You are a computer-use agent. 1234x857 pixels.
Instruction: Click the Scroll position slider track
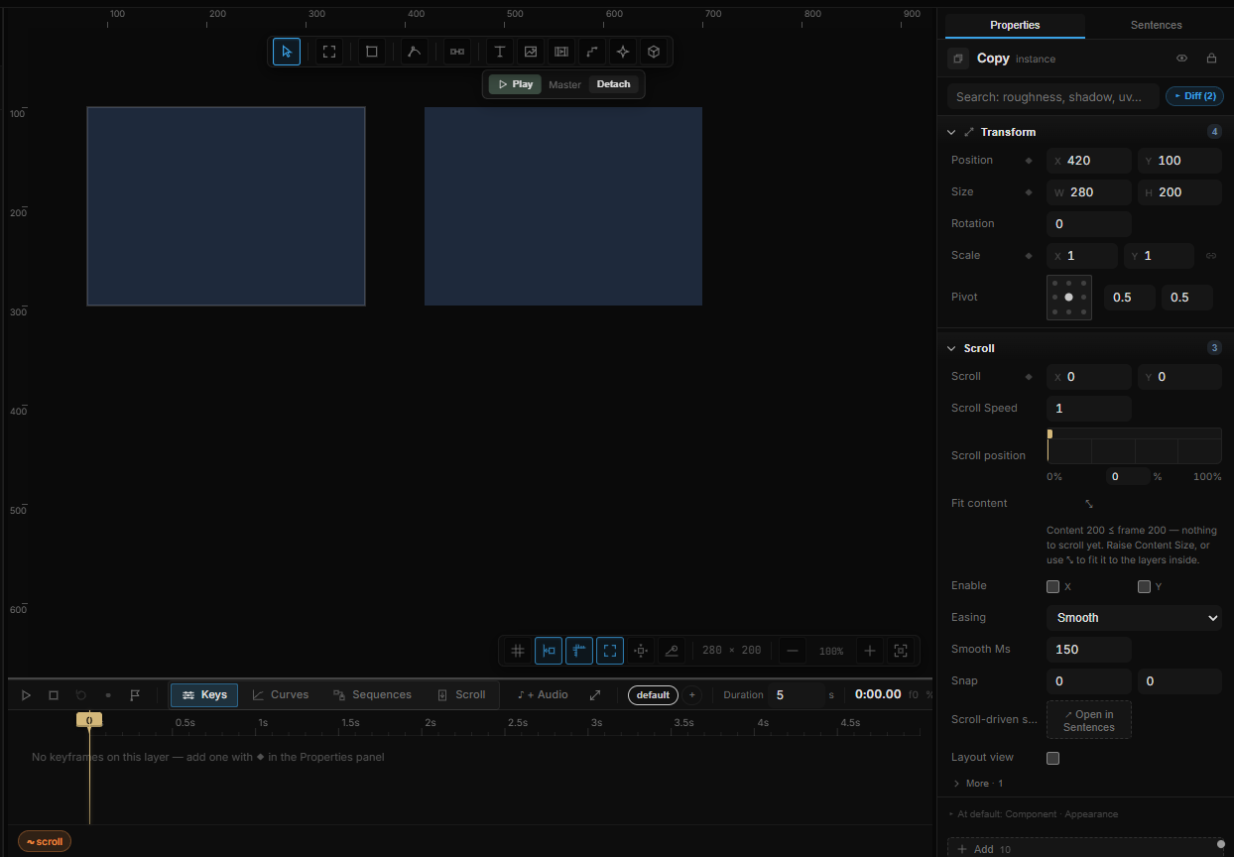[1134, 445]
